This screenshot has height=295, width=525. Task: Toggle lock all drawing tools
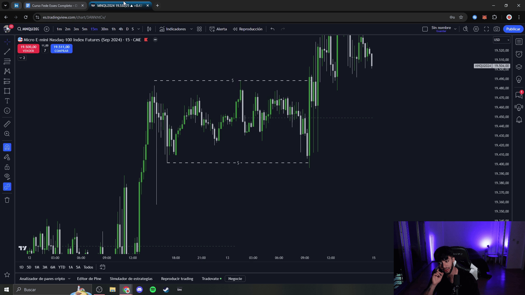click(7, 167)
